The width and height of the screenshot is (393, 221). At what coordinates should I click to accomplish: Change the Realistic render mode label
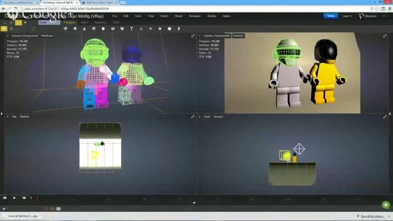pos(238,36)
